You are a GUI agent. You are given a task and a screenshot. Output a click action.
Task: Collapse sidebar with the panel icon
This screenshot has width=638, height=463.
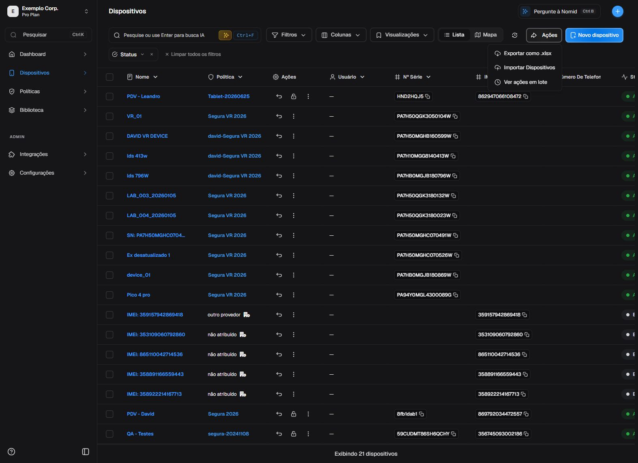[86, 452]
